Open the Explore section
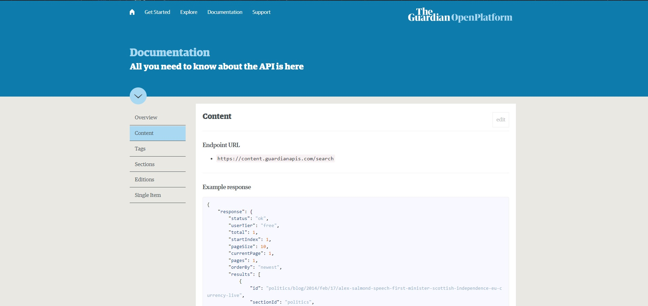Screen dimensions: 648x306 click(189, 12)
